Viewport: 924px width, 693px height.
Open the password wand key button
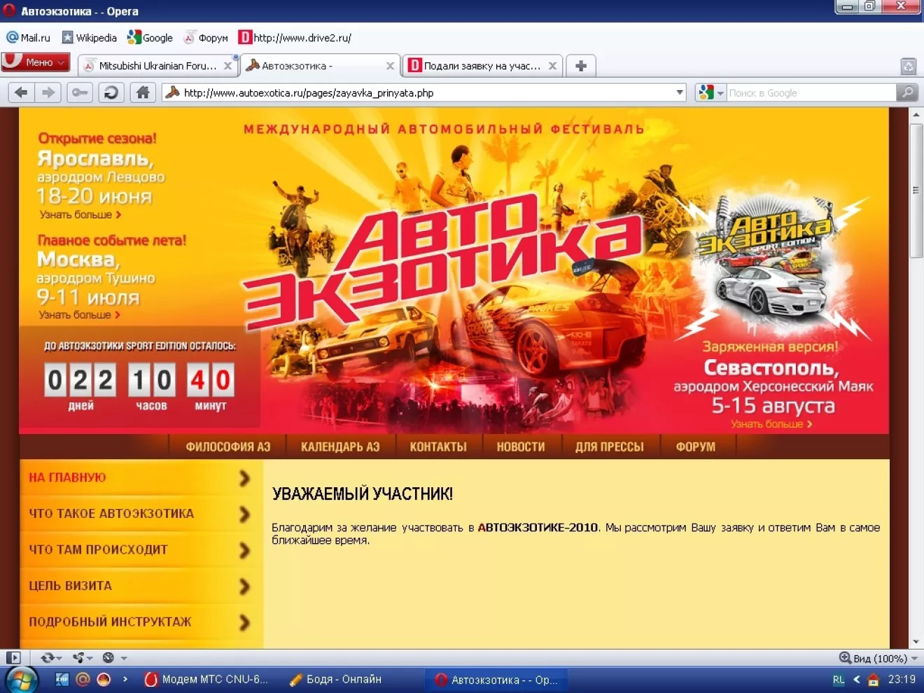[x=80, y=92]
